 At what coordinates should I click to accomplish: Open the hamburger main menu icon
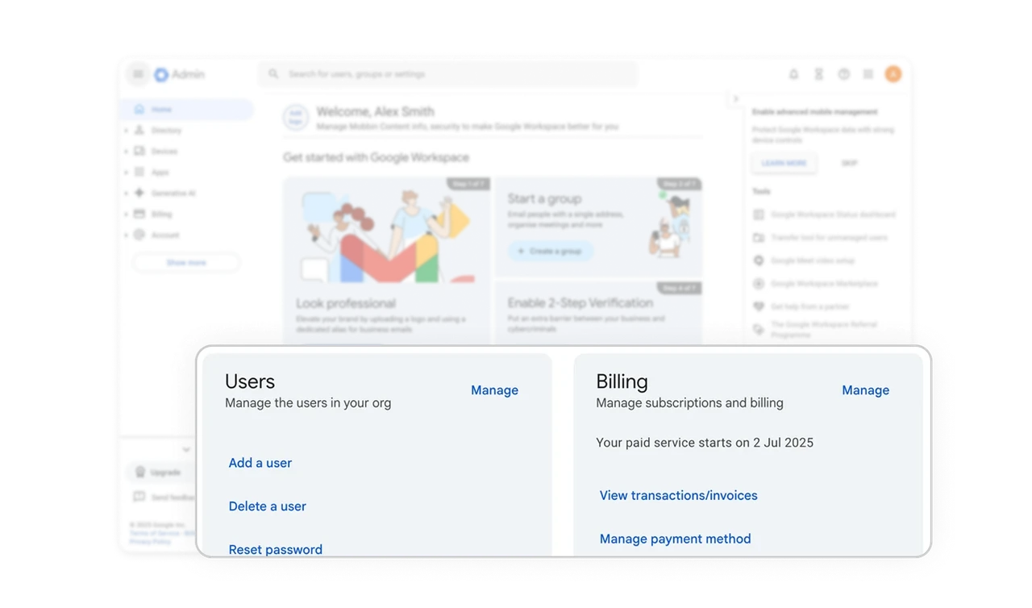pyautogui.click(x=138, y=74)
